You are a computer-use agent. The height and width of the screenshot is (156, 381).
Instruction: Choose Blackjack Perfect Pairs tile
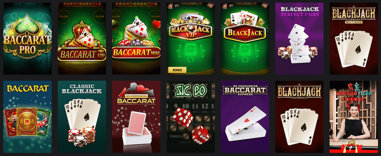point(299,39)
